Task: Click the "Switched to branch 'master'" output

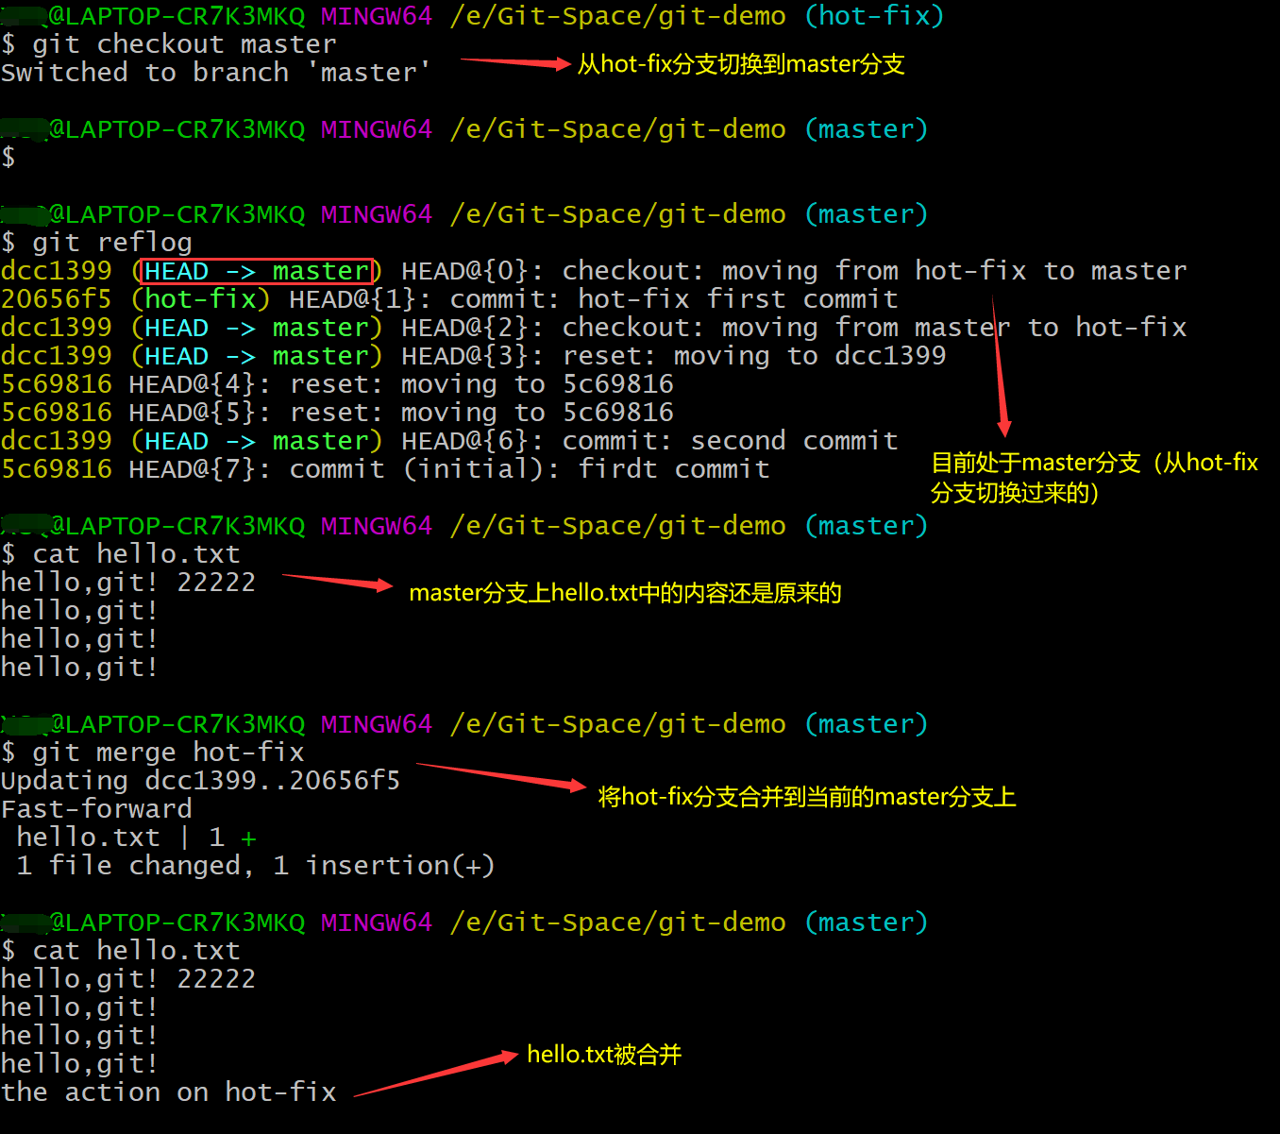Action: tap(216, 73)
